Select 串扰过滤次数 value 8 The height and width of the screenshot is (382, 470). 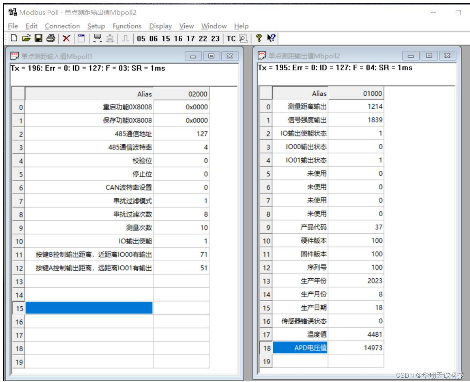[x=181, y=214]
